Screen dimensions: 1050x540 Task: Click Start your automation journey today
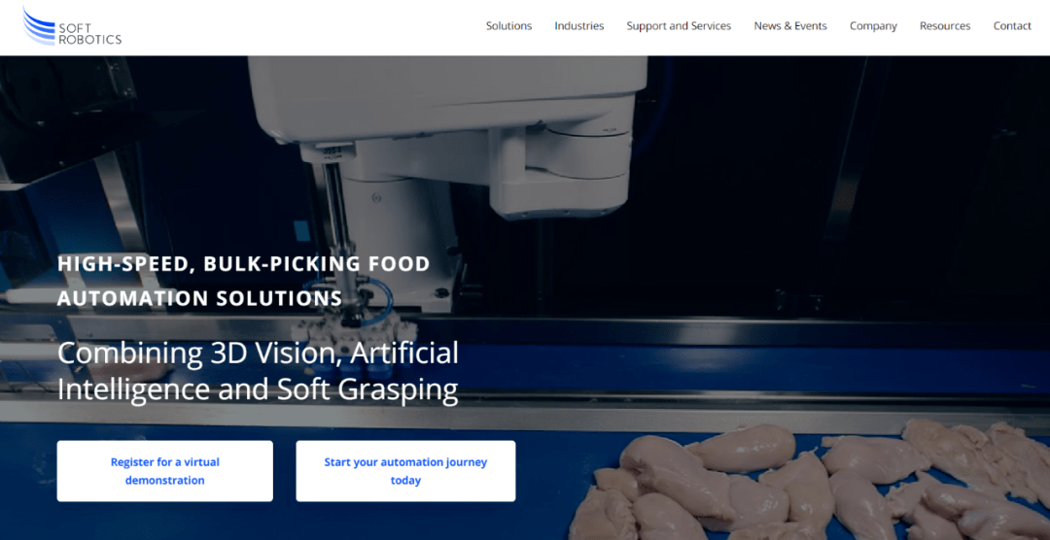coord(405,471)
